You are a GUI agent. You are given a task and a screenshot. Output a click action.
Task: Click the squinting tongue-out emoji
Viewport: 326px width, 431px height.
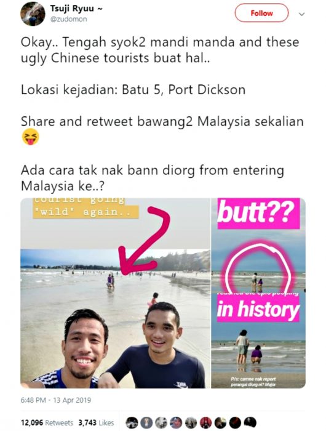[31, 137]
